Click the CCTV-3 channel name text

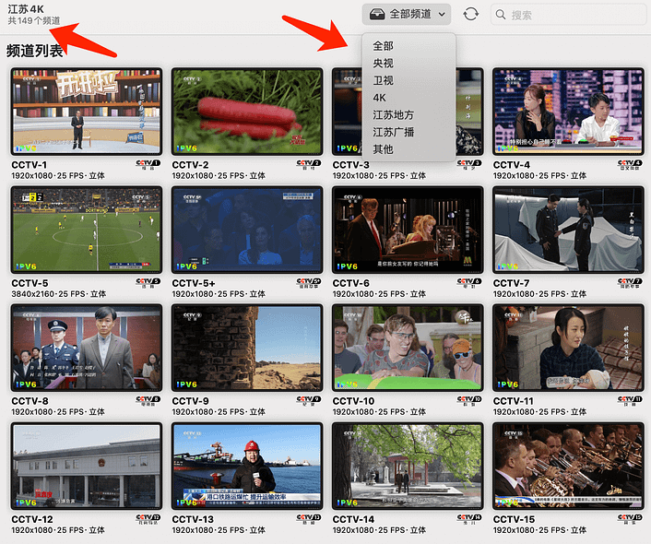pos(350,165)
